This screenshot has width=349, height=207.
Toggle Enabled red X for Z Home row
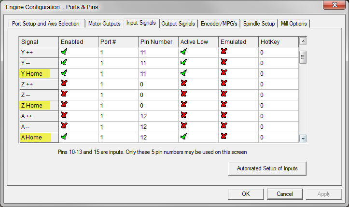64,104
